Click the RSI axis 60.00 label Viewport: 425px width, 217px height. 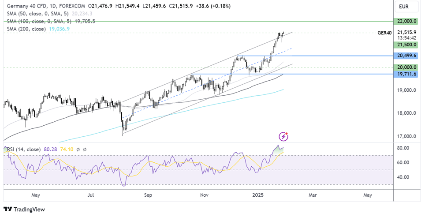click(x=403, y=162)
